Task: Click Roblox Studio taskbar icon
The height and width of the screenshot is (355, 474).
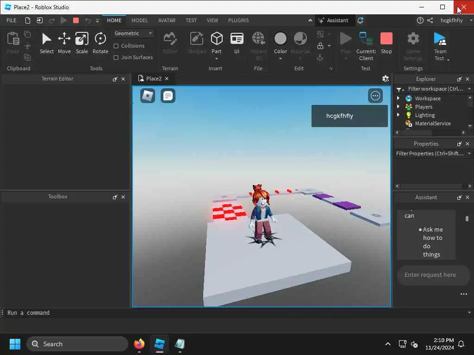Action: (159, 344)
